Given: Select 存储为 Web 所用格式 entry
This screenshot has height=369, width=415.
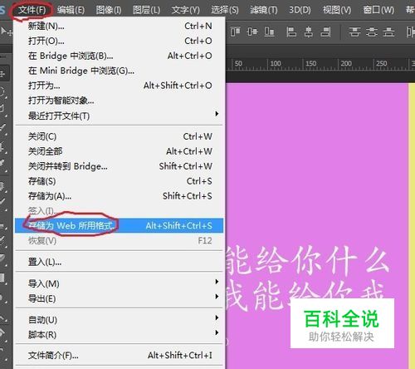Looking at the screenshot, I should [x=120, y=226].
